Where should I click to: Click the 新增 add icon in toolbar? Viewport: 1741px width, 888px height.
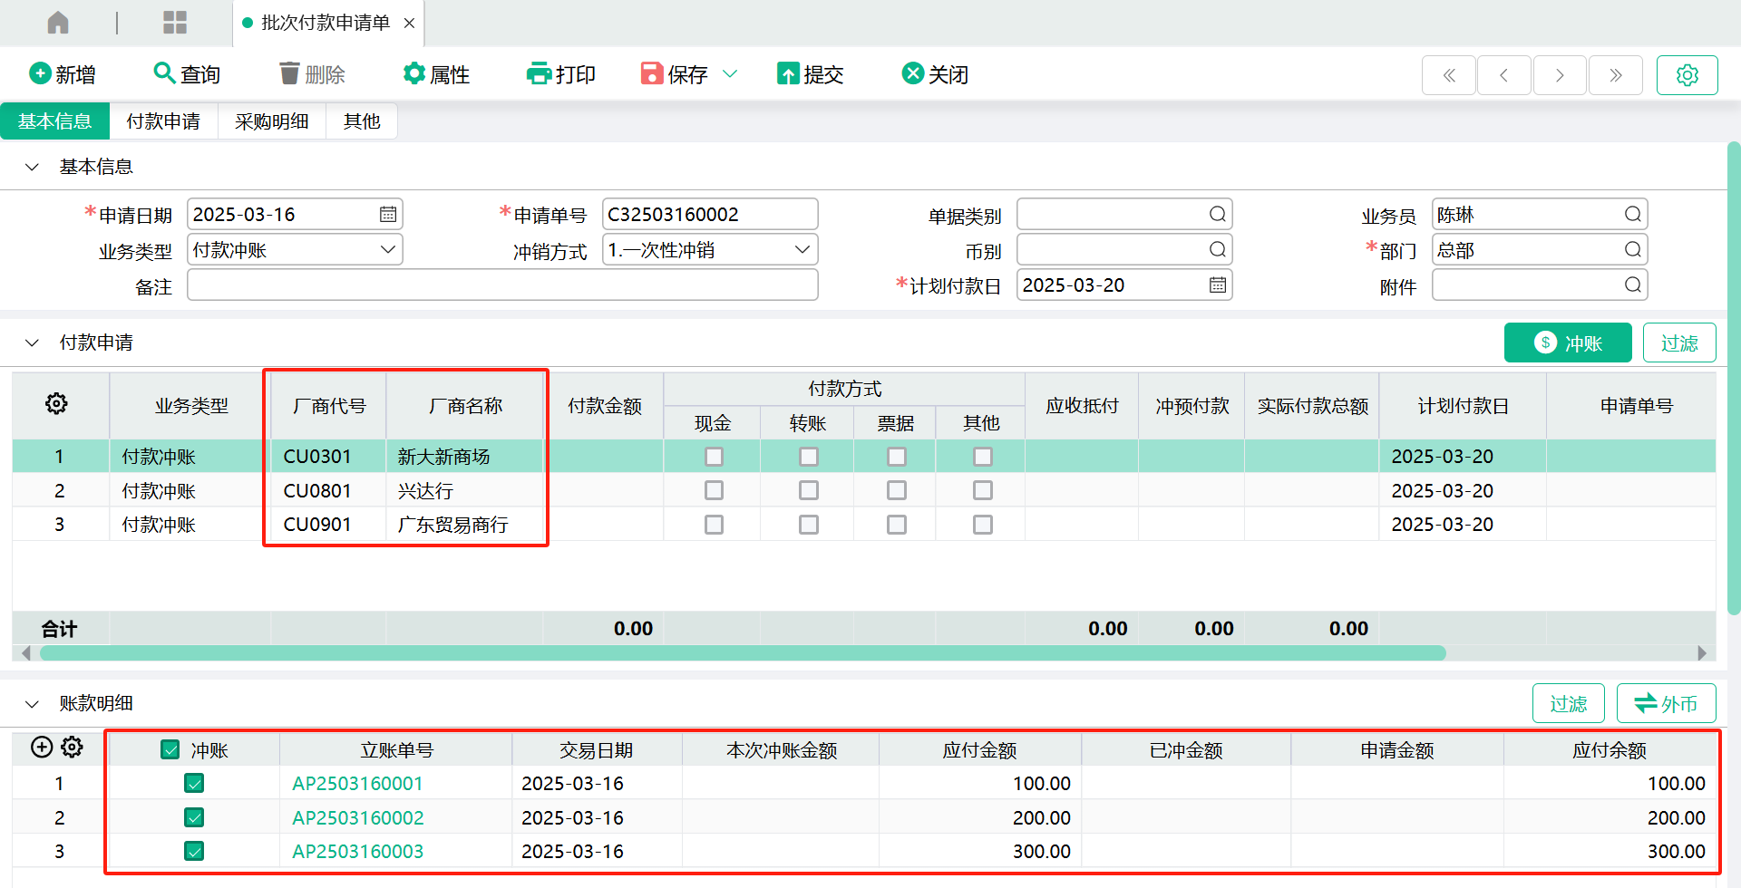[40, 73]
